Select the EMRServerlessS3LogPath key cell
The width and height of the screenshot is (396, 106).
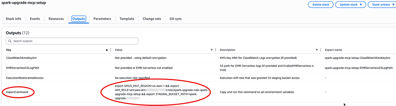pyautogui.click(x=23, y=68)
